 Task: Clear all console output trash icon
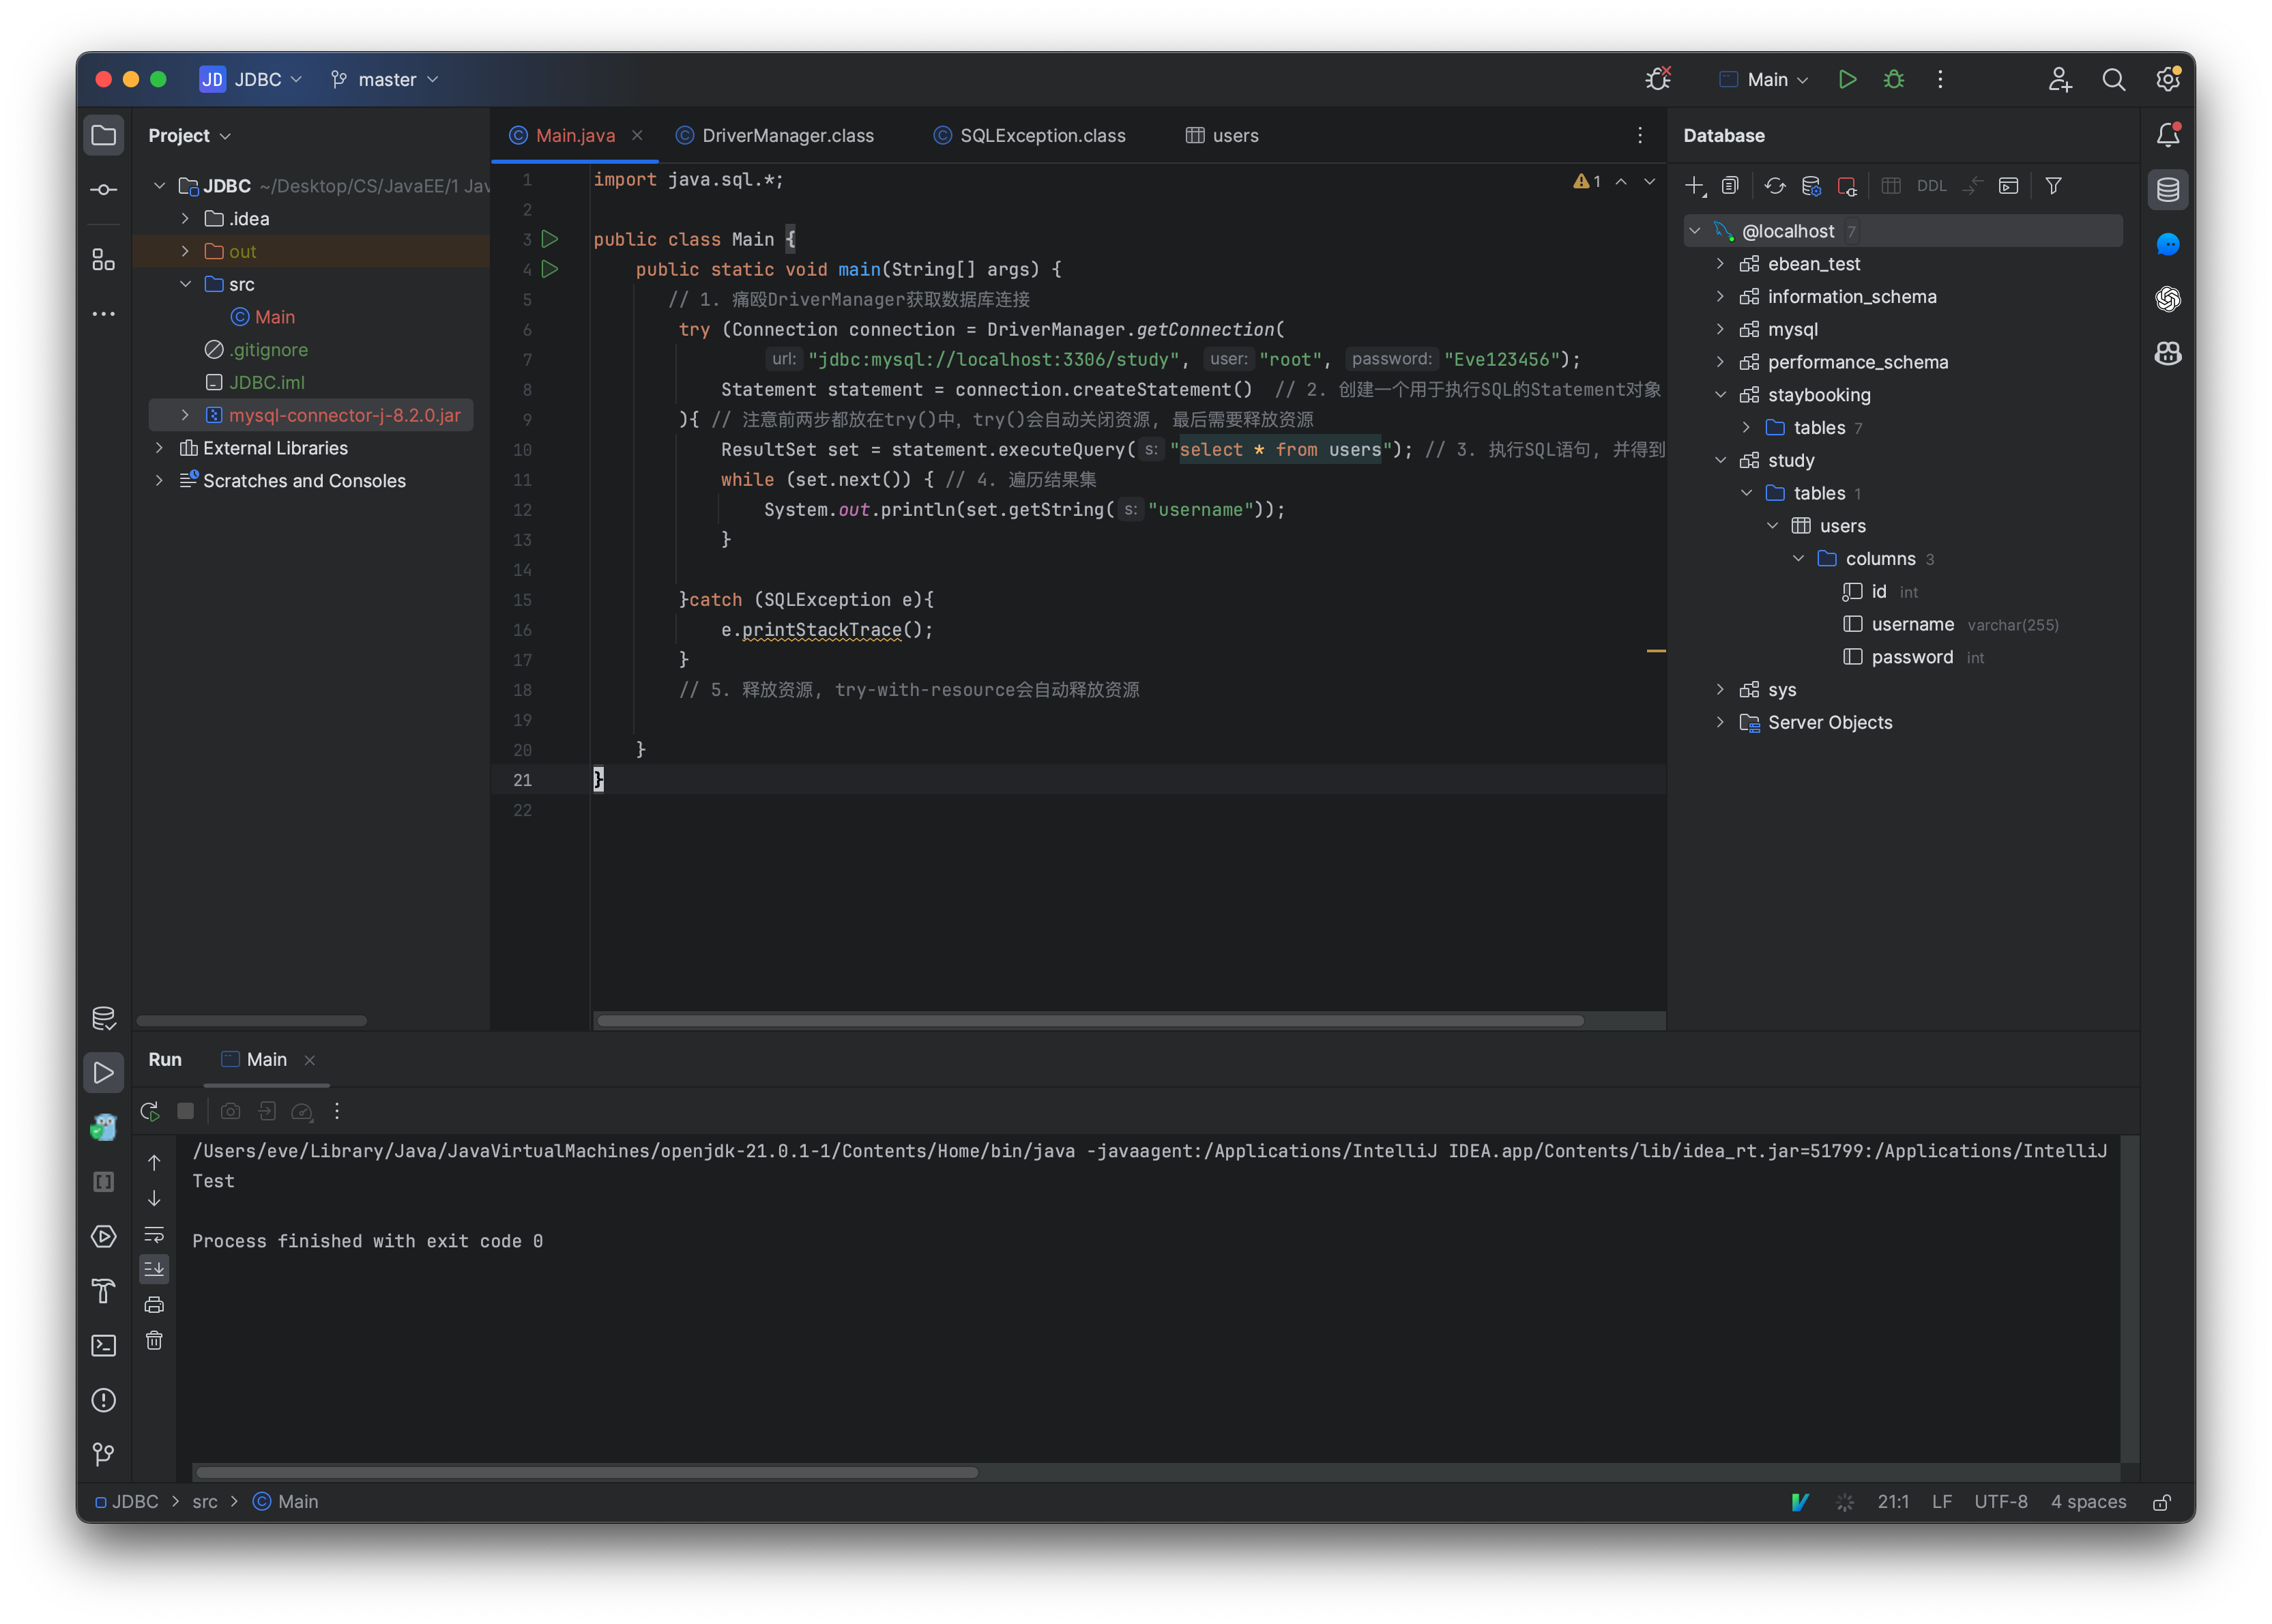pos(154,1340)
